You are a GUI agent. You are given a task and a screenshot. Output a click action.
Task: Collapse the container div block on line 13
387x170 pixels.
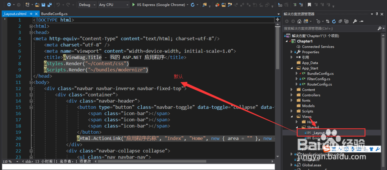point(31,95)
